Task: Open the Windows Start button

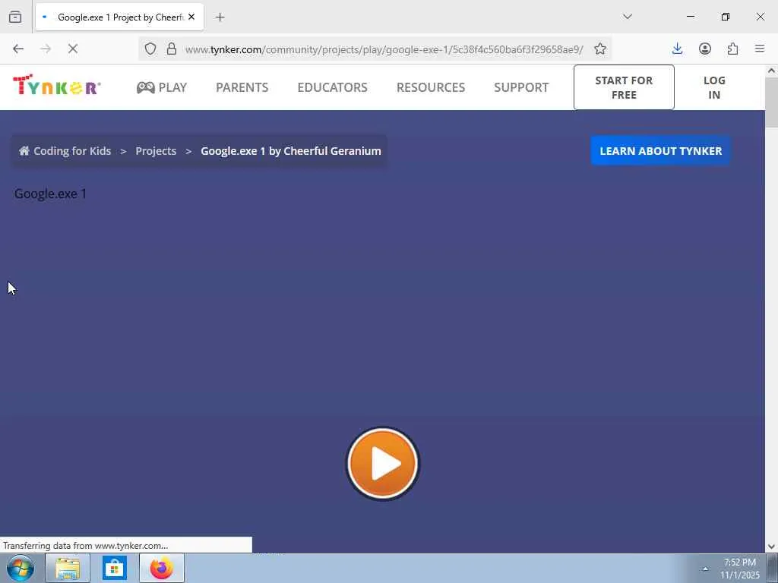Action: 21,568
